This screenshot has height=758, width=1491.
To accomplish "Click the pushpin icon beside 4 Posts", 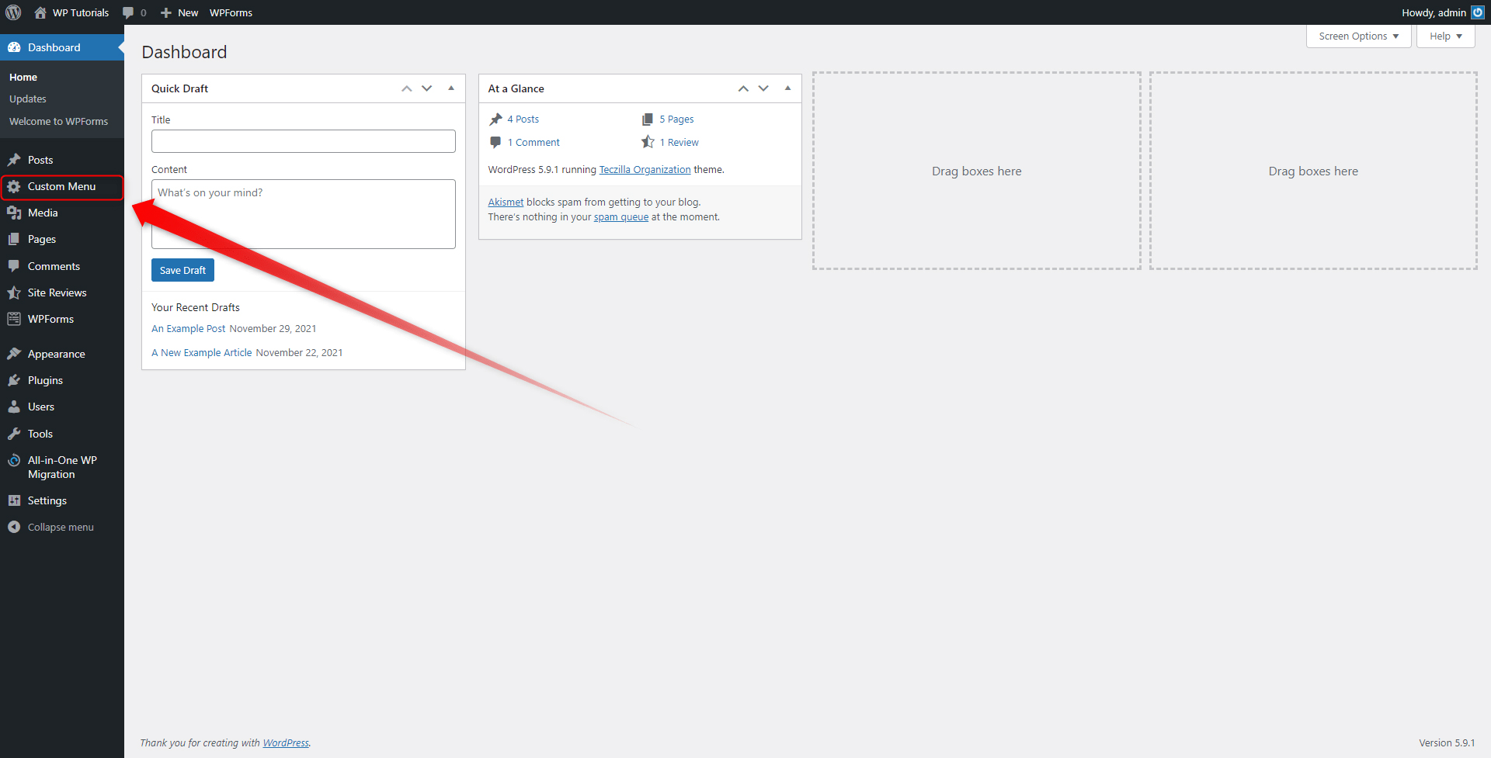I will point(495,119).
